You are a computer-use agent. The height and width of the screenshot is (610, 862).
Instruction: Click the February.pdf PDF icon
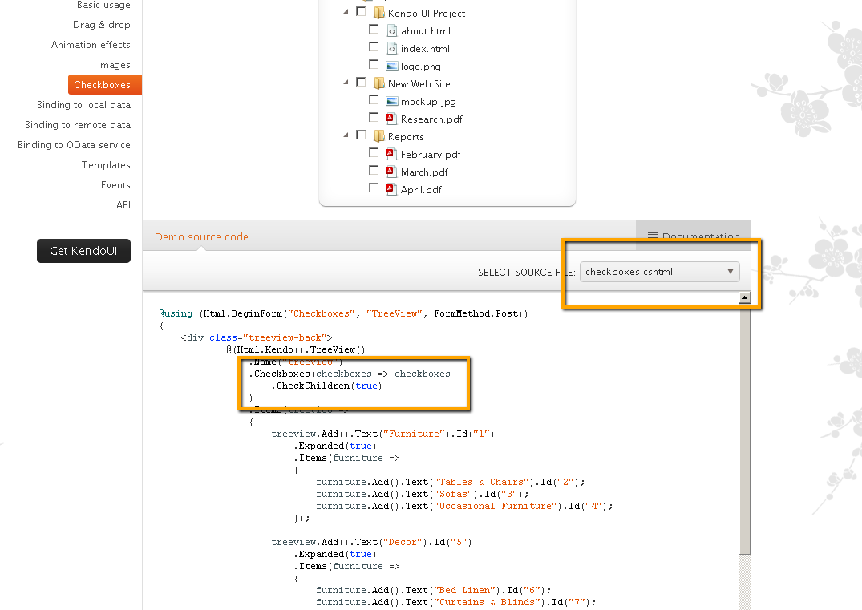[x=391, y=154]
